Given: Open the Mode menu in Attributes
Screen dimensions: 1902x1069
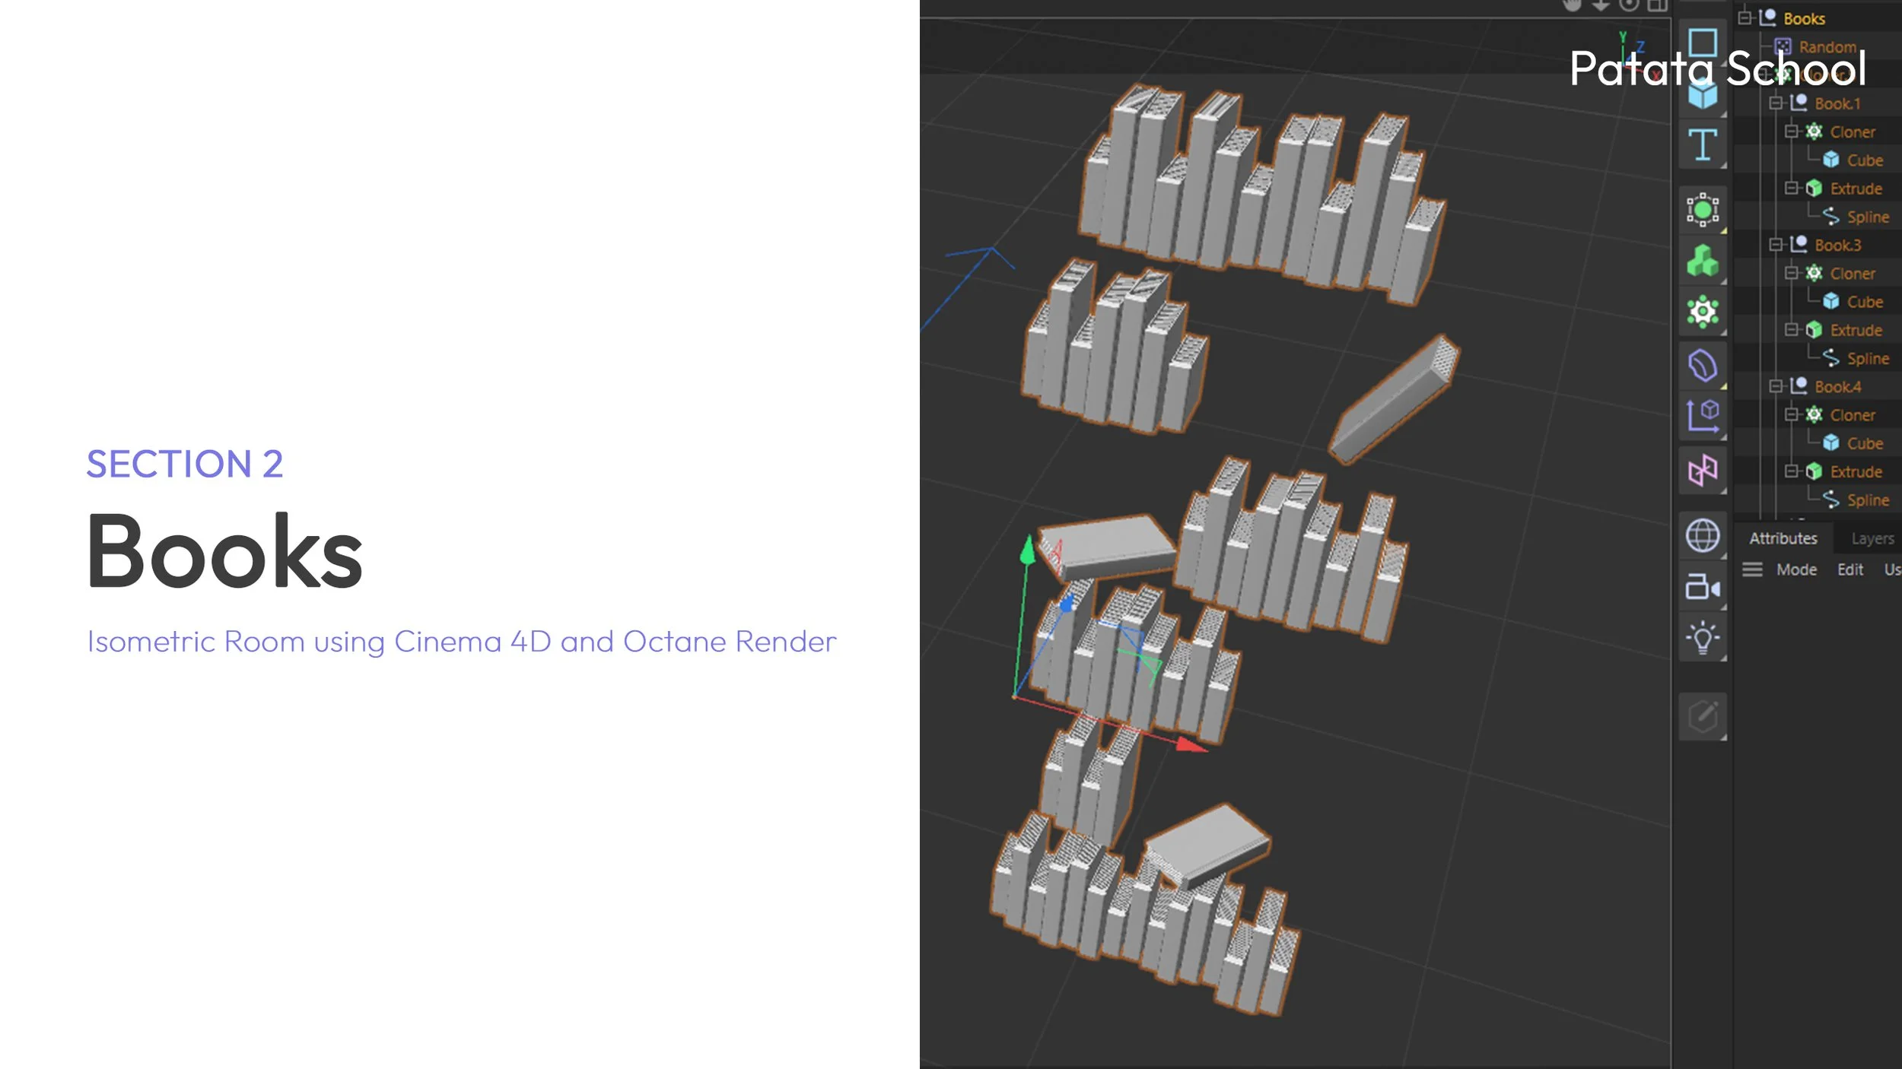Looking at the screenshot, I should (x=1796, y=569).
